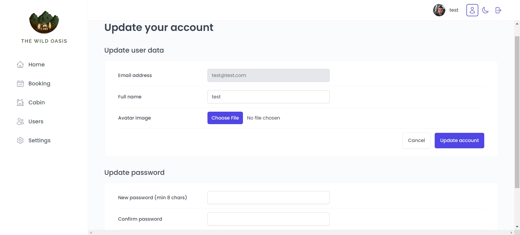Viewport: 520px width, 235px height.
Task: Click the Settings gear icon
Action: pos(20,140)
